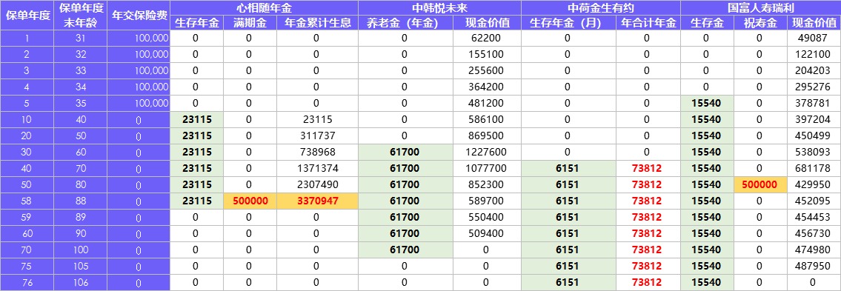This screenshot has height=291, width=841.
Task: Click the age cell showing 106
Action: pyautogui.click(x=82, y=282)
